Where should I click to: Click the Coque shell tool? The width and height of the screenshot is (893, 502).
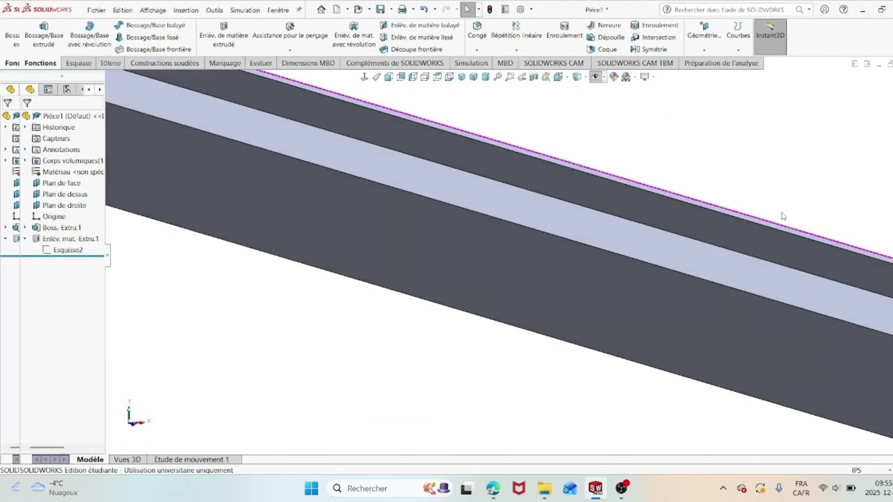tap(602, 50)
